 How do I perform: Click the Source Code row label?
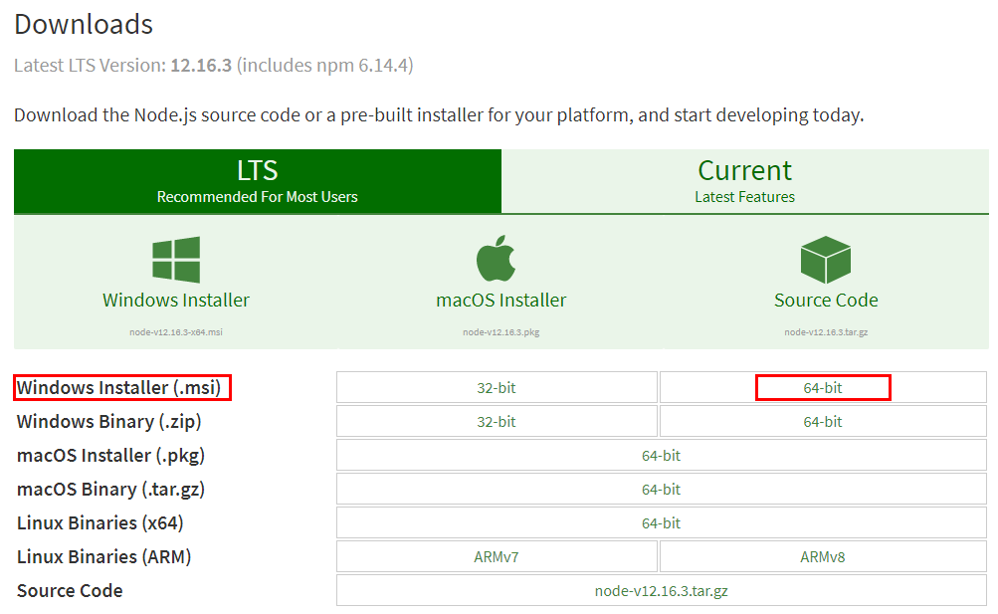coord(70,590)
